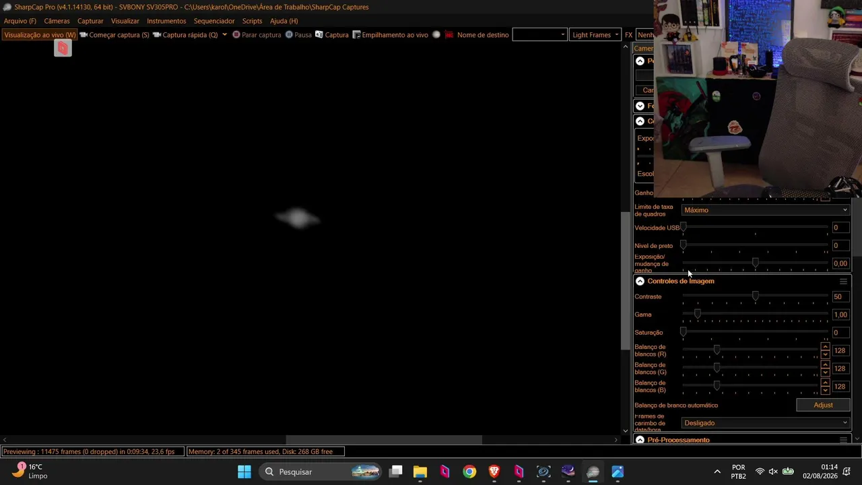The image size is (862, 485).
Task: Collapse the Pré-Processamento section
Action: coord(640,440)
